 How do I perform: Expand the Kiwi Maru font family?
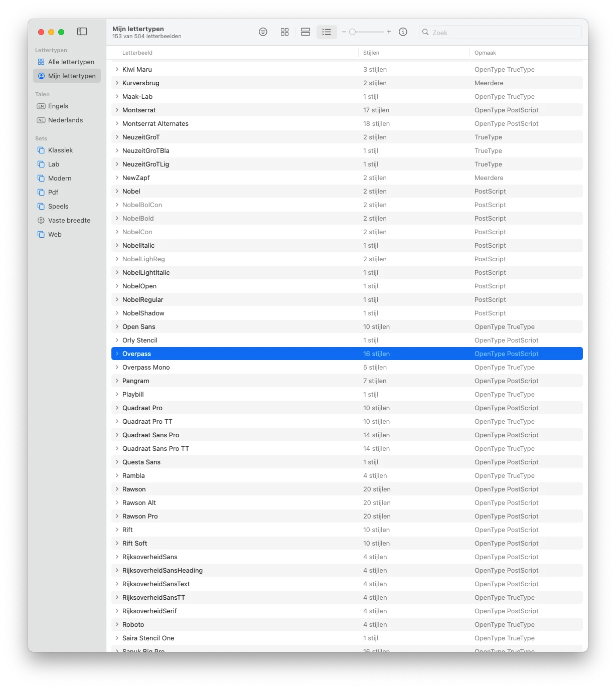[117, 69]
